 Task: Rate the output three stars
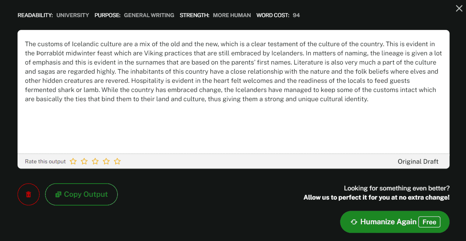(x=95, y=161)
